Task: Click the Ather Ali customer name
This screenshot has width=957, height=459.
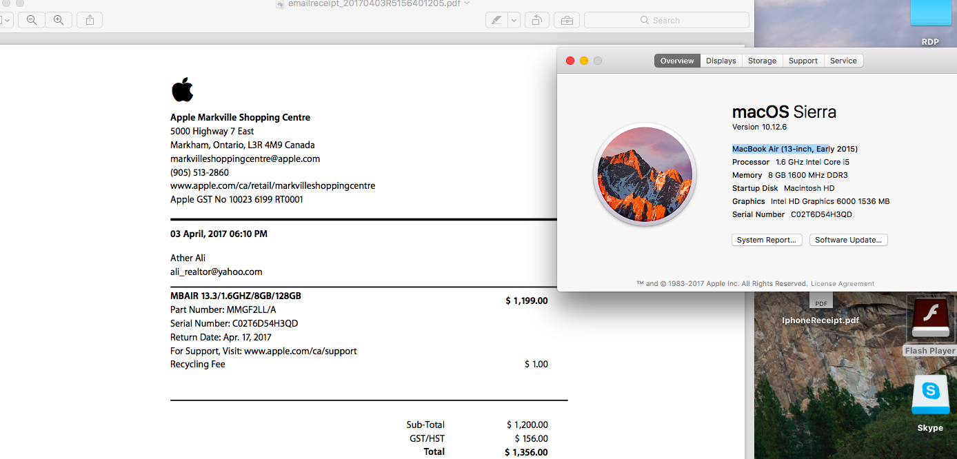Action: [188, 258]
